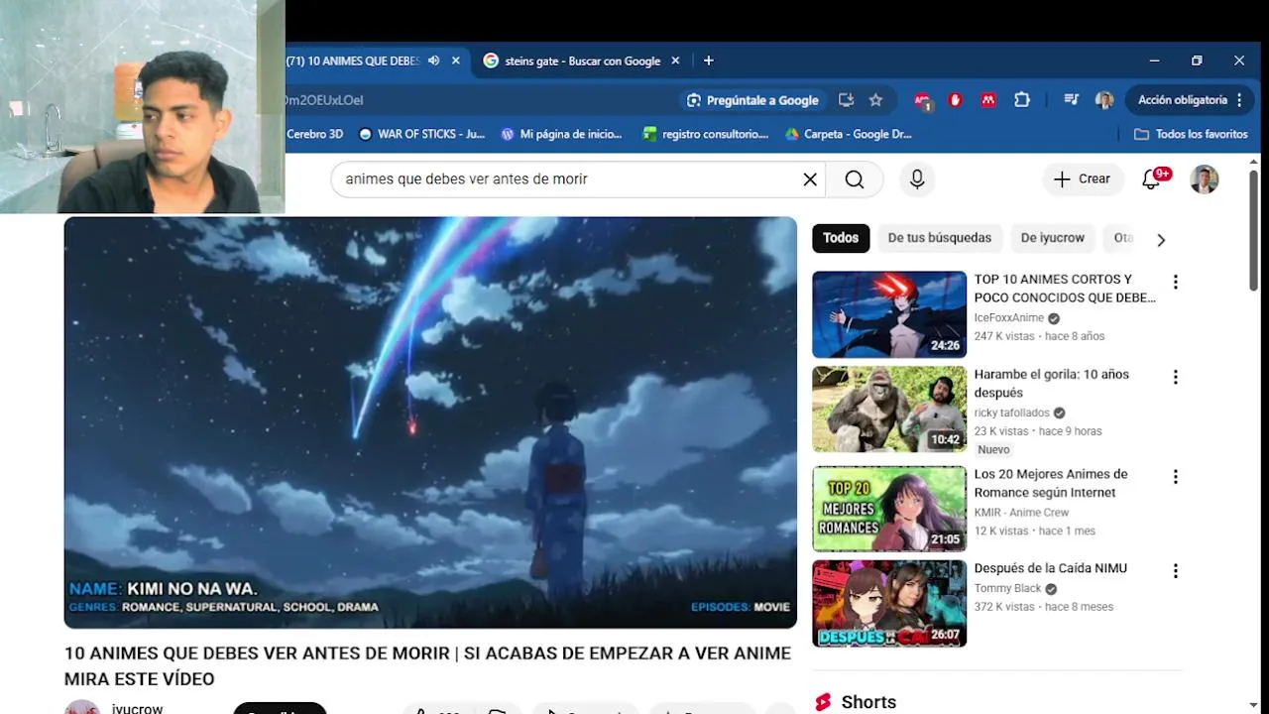Open the iyucrow channel avatar
This screenshot has height=714, width=1269.
coord(82,708)
